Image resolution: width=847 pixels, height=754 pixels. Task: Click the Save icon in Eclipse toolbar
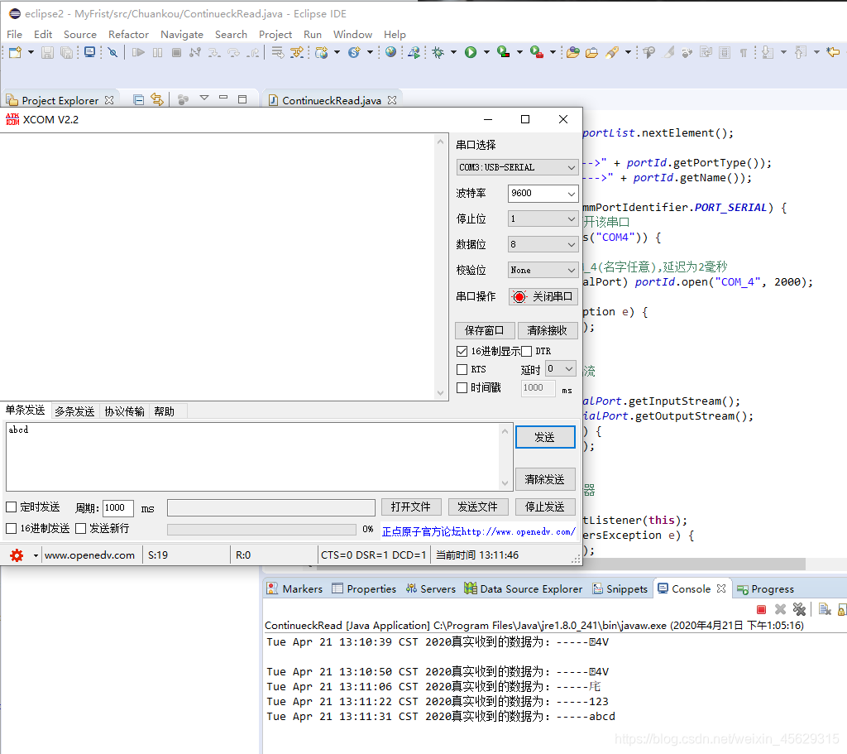(47, 52)
